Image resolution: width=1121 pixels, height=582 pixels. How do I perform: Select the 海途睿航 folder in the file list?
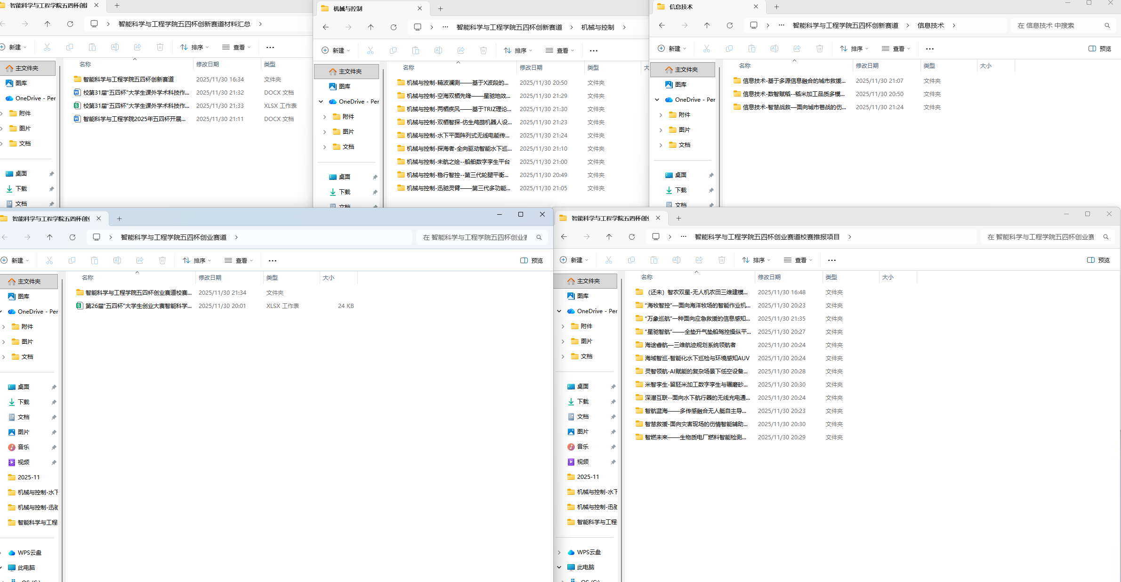(690, 345)
